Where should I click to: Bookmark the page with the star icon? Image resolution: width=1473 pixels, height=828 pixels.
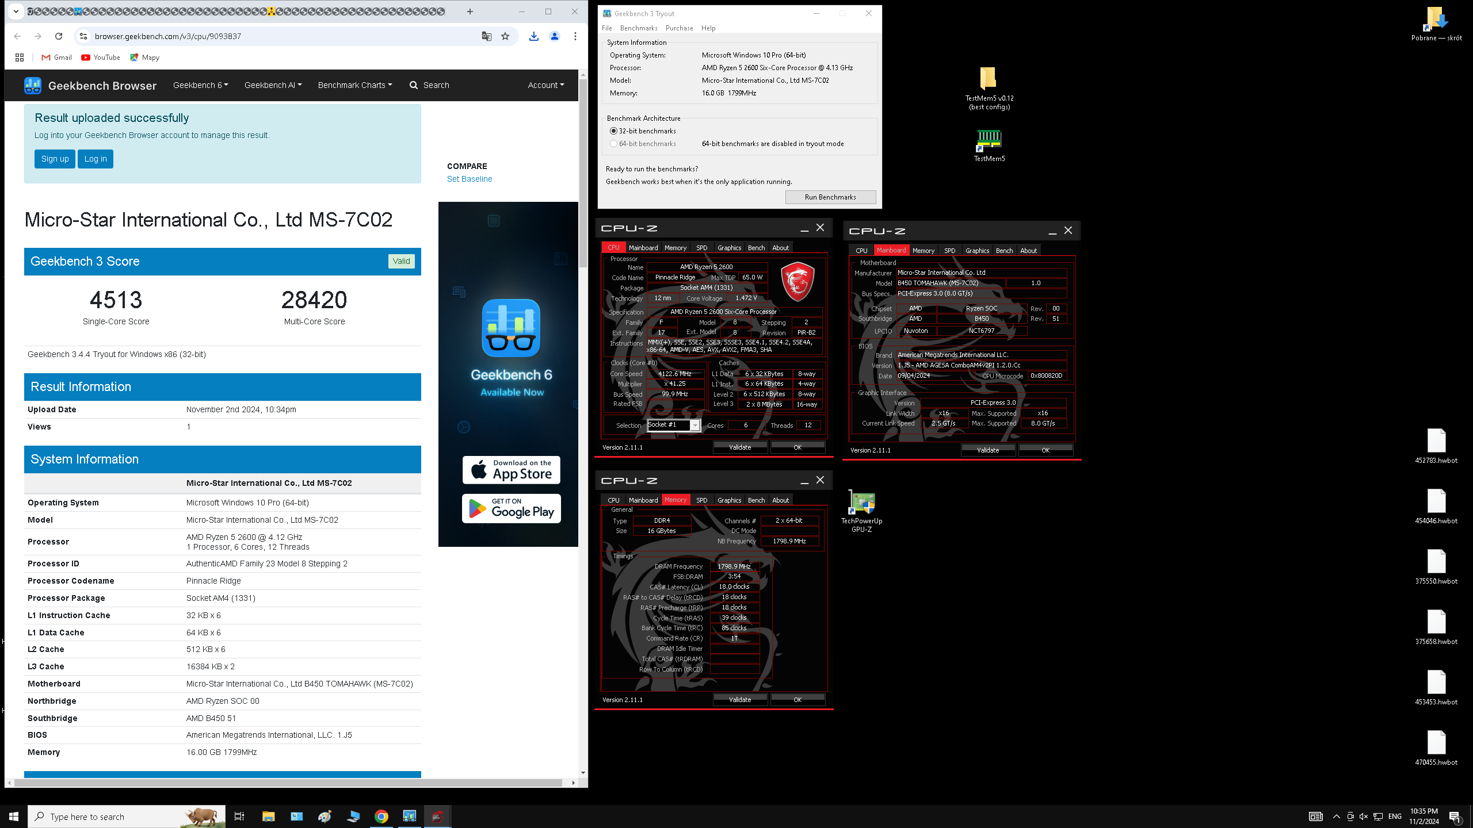505,36
